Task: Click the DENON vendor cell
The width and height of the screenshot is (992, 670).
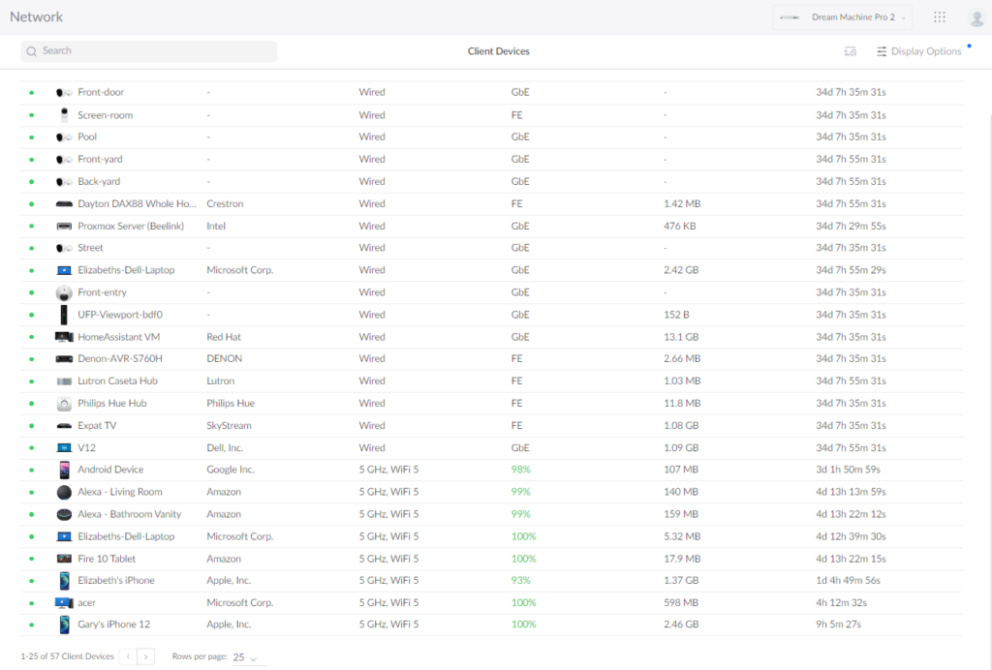Action: (224, 358)
